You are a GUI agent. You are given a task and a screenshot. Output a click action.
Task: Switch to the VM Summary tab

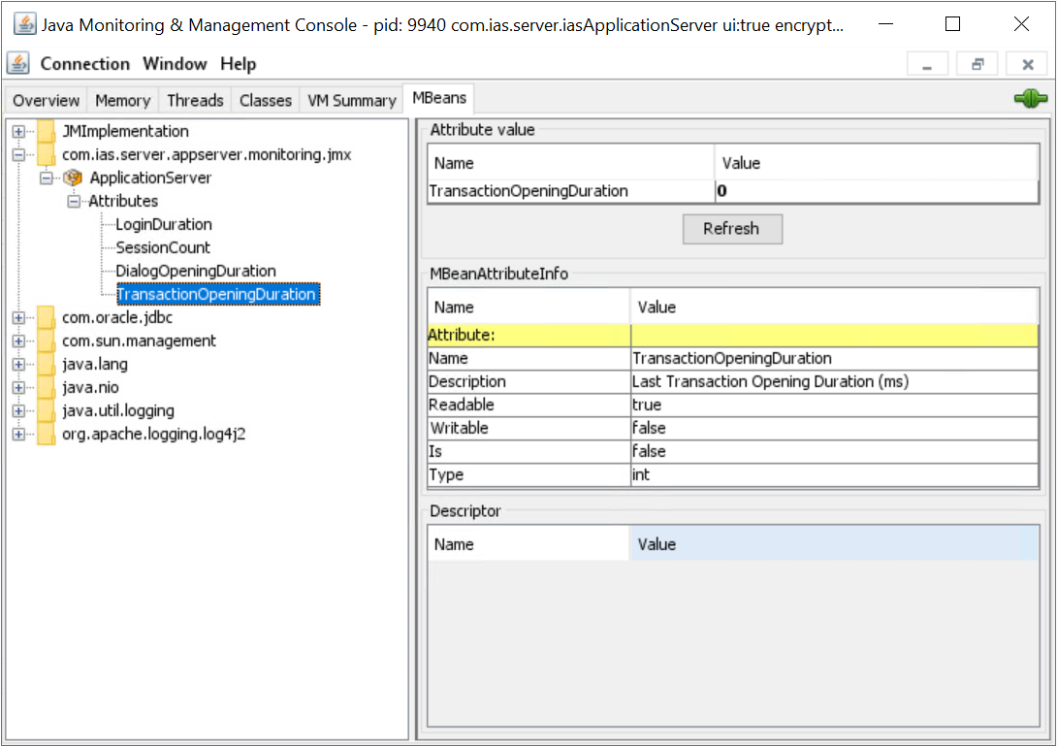point(352,101)
